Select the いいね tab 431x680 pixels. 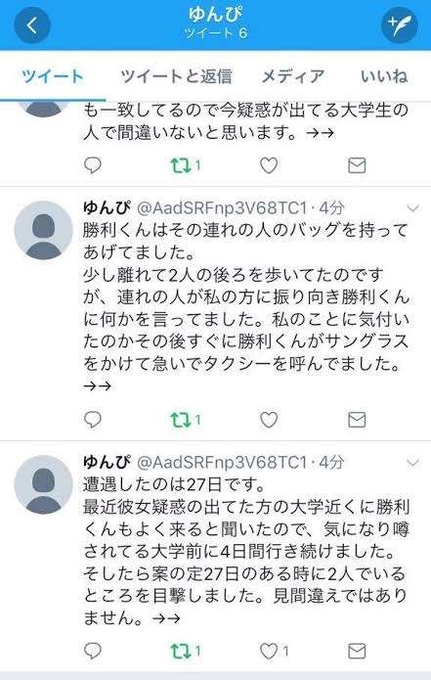[x=384, y=76]
